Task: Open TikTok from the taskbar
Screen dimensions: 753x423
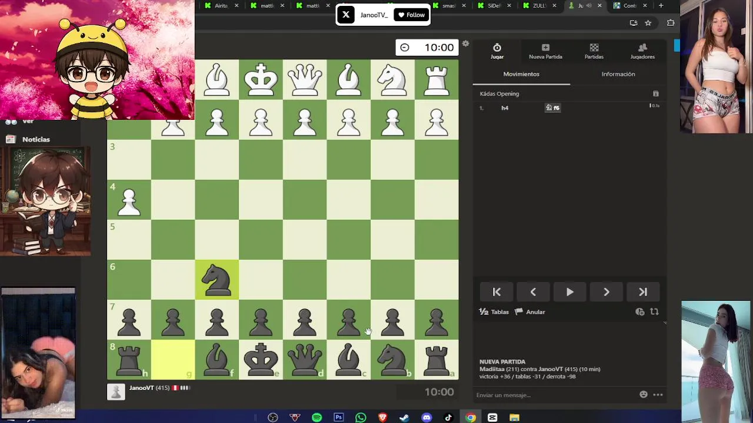Action: click(448, 418)
